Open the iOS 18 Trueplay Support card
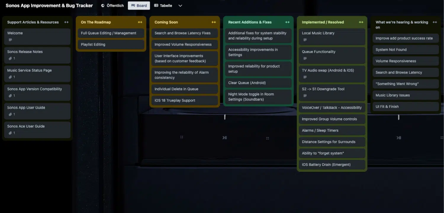 point(185,100)
